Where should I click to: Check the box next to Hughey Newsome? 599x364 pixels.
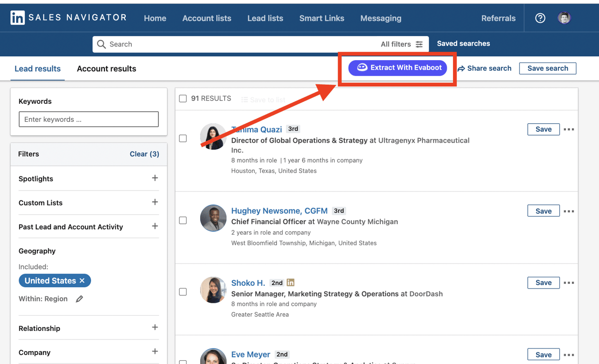point(183,220)
